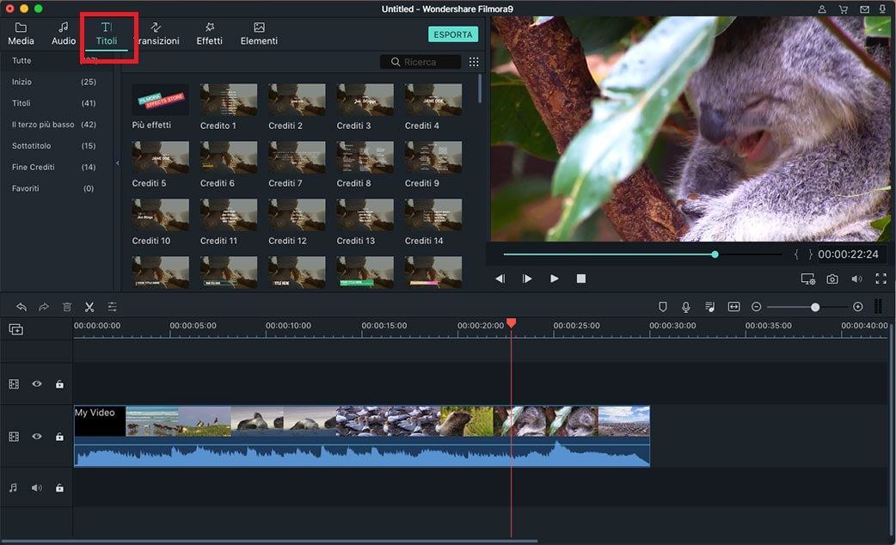Click the Ricerca search field
896x545 pixels.
(x=420, y=62)
